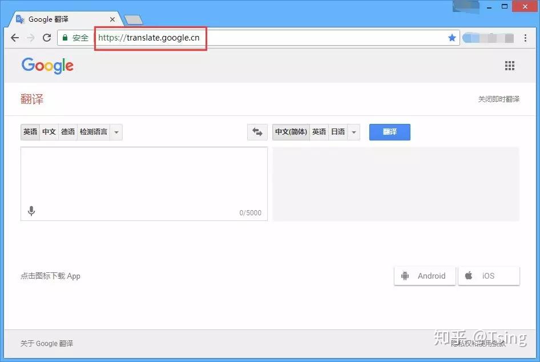Switch source language to 德语
The width and height of the screenshot is (540, 362).
(67, 132)
